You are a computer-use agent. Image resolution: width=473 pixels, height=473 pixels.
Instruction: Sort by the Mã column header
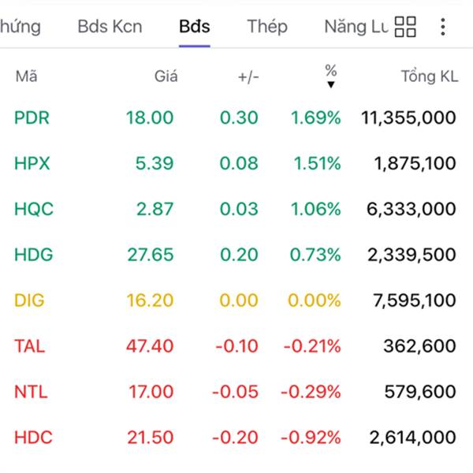(x=26, y=76)
